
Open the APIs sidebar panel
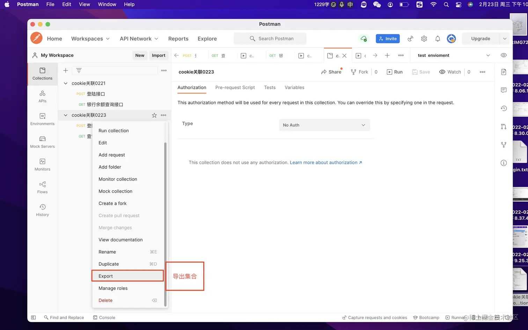42,97
